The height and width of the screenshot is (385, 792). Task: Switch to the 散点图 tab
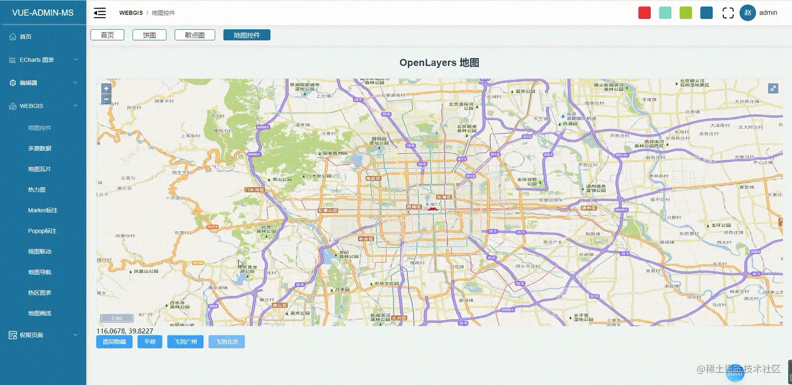194,35
